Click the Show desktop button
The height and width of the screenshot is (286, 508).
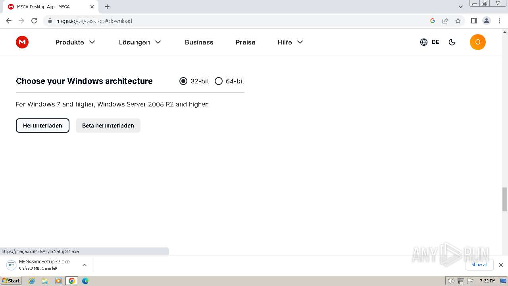click(x=504, y=281)
